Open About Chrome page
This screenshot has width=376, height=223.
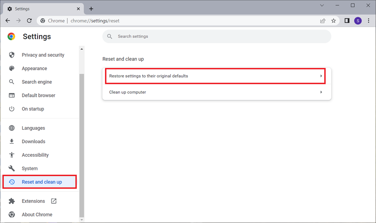click(37, 215)
